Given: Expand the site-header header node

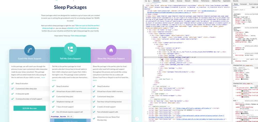Looking at the screenshot, I should (x=152, y=37).
